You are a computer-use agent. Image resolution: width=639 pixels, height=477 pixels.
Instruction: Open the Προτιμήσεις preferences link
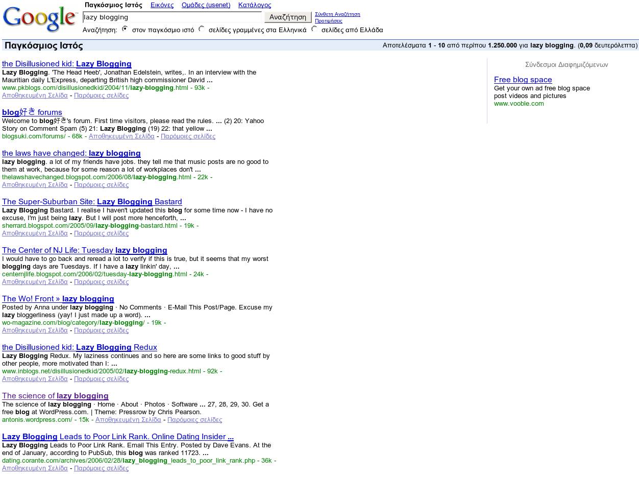click(x=328, y=21)
